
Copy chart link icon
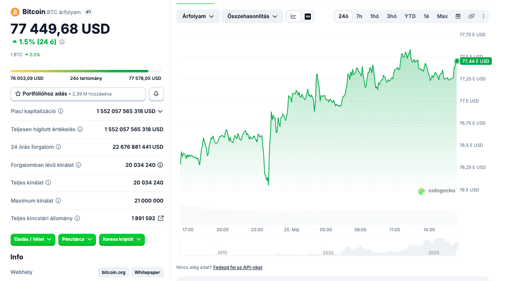pos(471,16)
